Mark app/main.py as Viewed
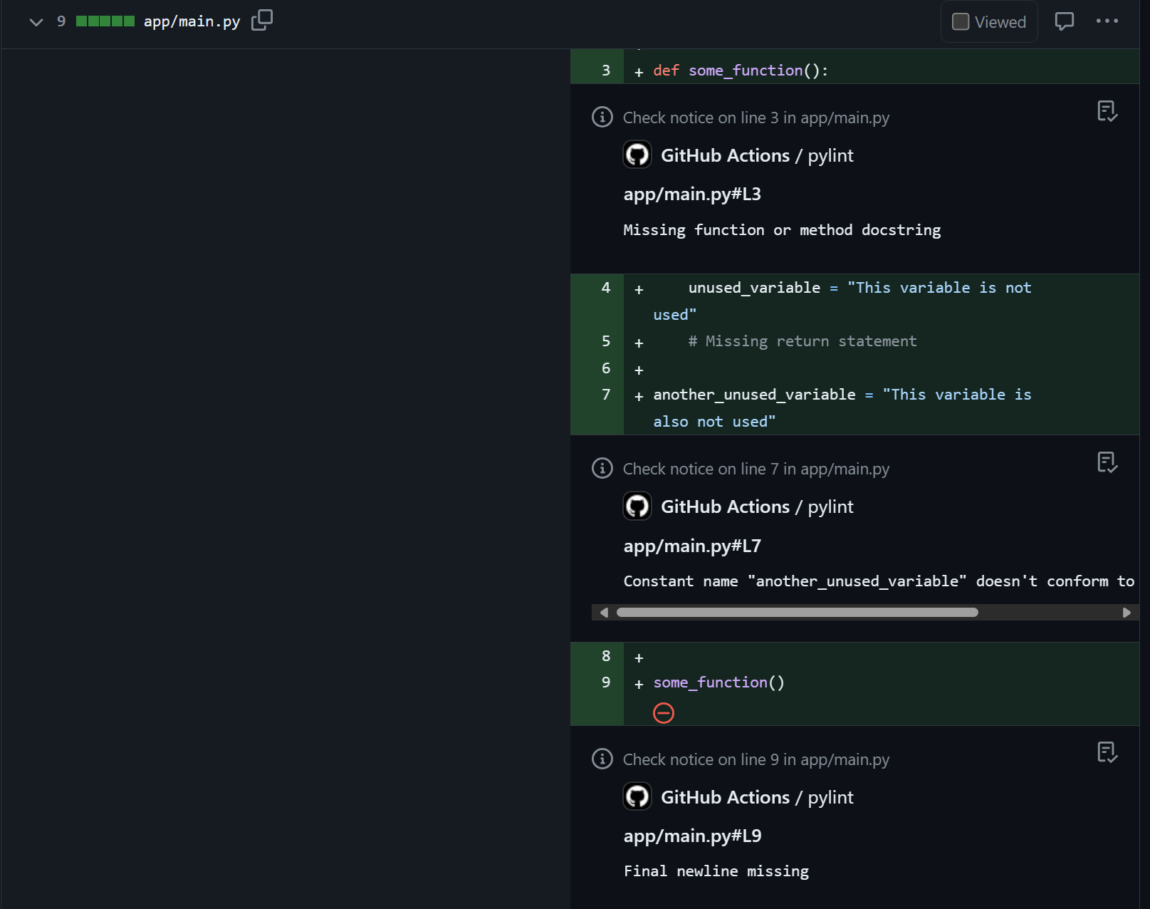This screenshot has width=1150, height=909. coord(989,22)
